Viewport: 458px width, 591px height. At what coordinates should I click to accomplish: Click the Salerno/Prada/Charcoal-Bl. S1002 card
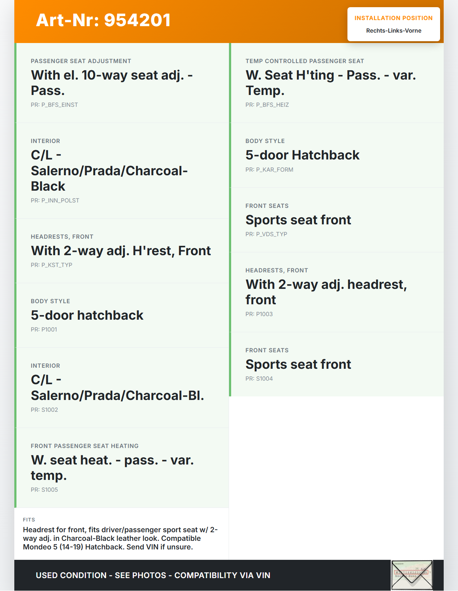click(x=122, y=388)
